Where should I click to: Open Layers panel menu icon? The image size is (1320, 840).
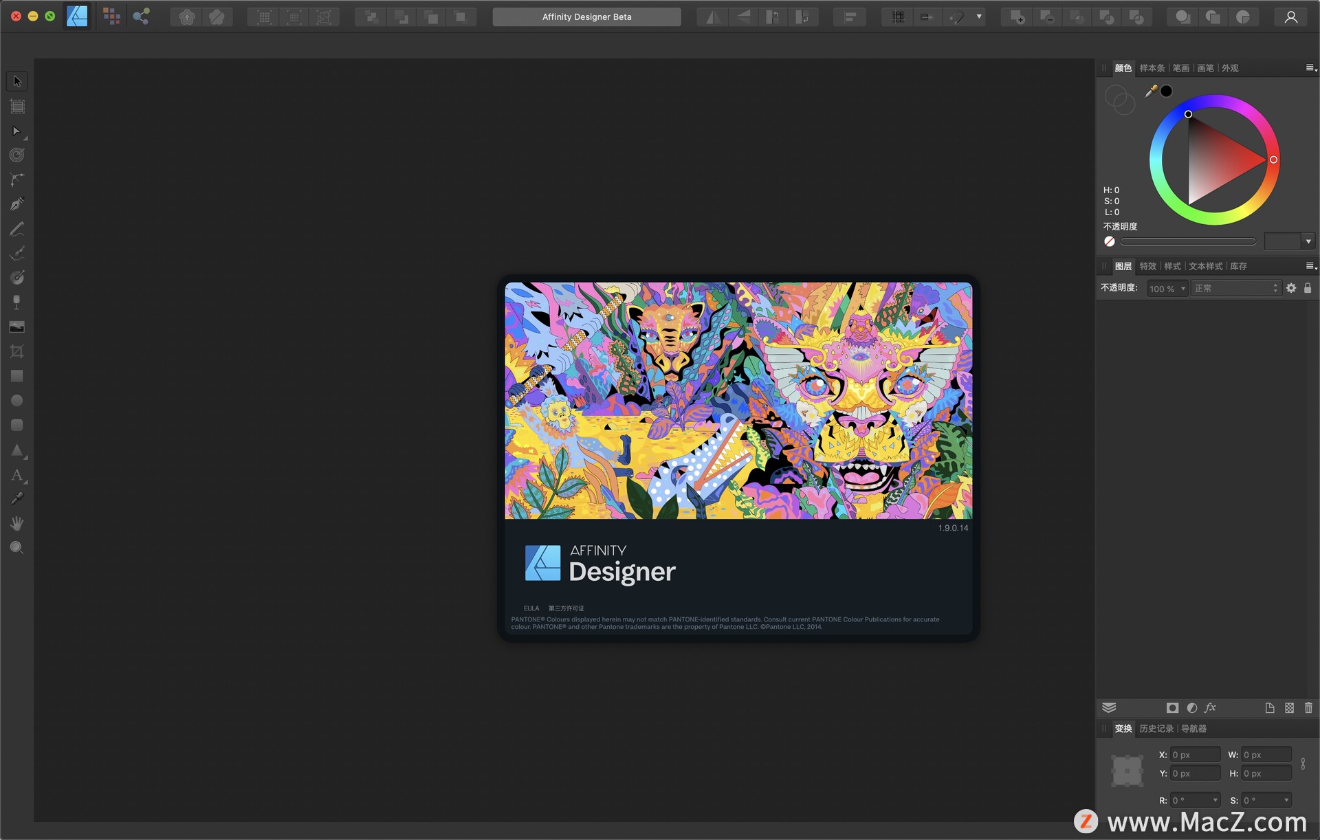click(1310, 266)
